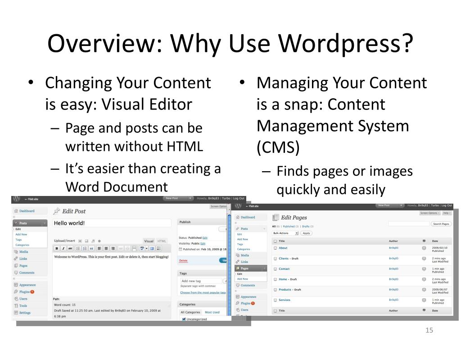Viewport: 461px width, 346px height.
Task: Click the Hello world! post title field
Action: (112, 223)
